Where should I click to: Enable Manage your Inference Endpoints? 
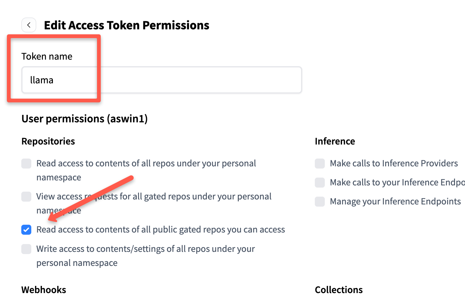pyautogui.click(x=319, y=201)
